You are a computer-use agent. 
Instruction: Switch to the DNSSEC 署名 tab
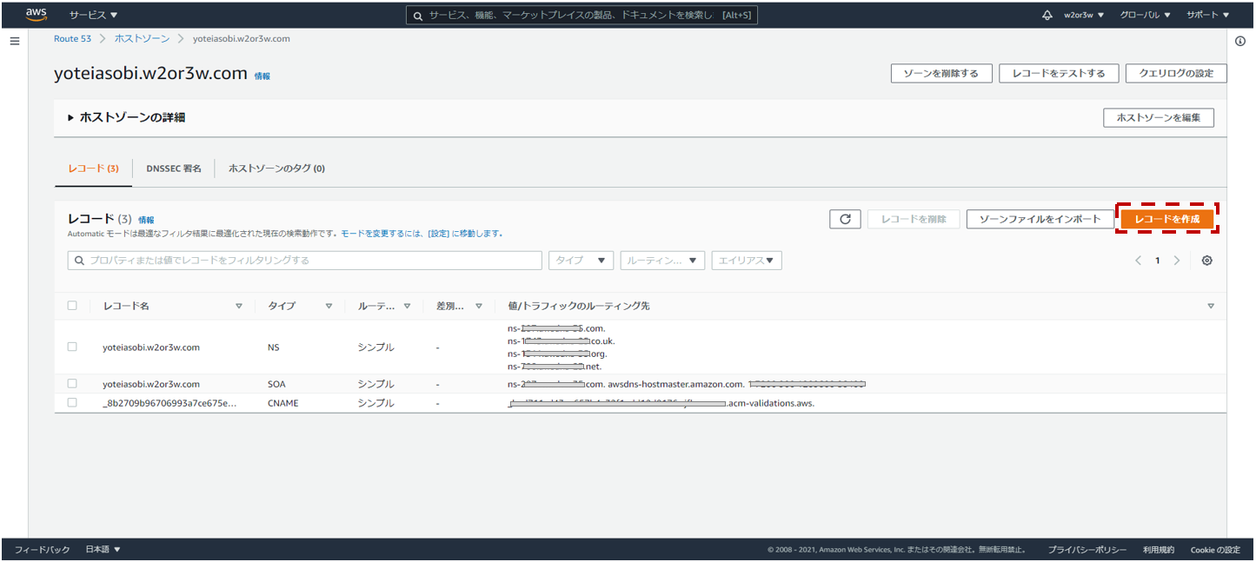click(174, 169)
